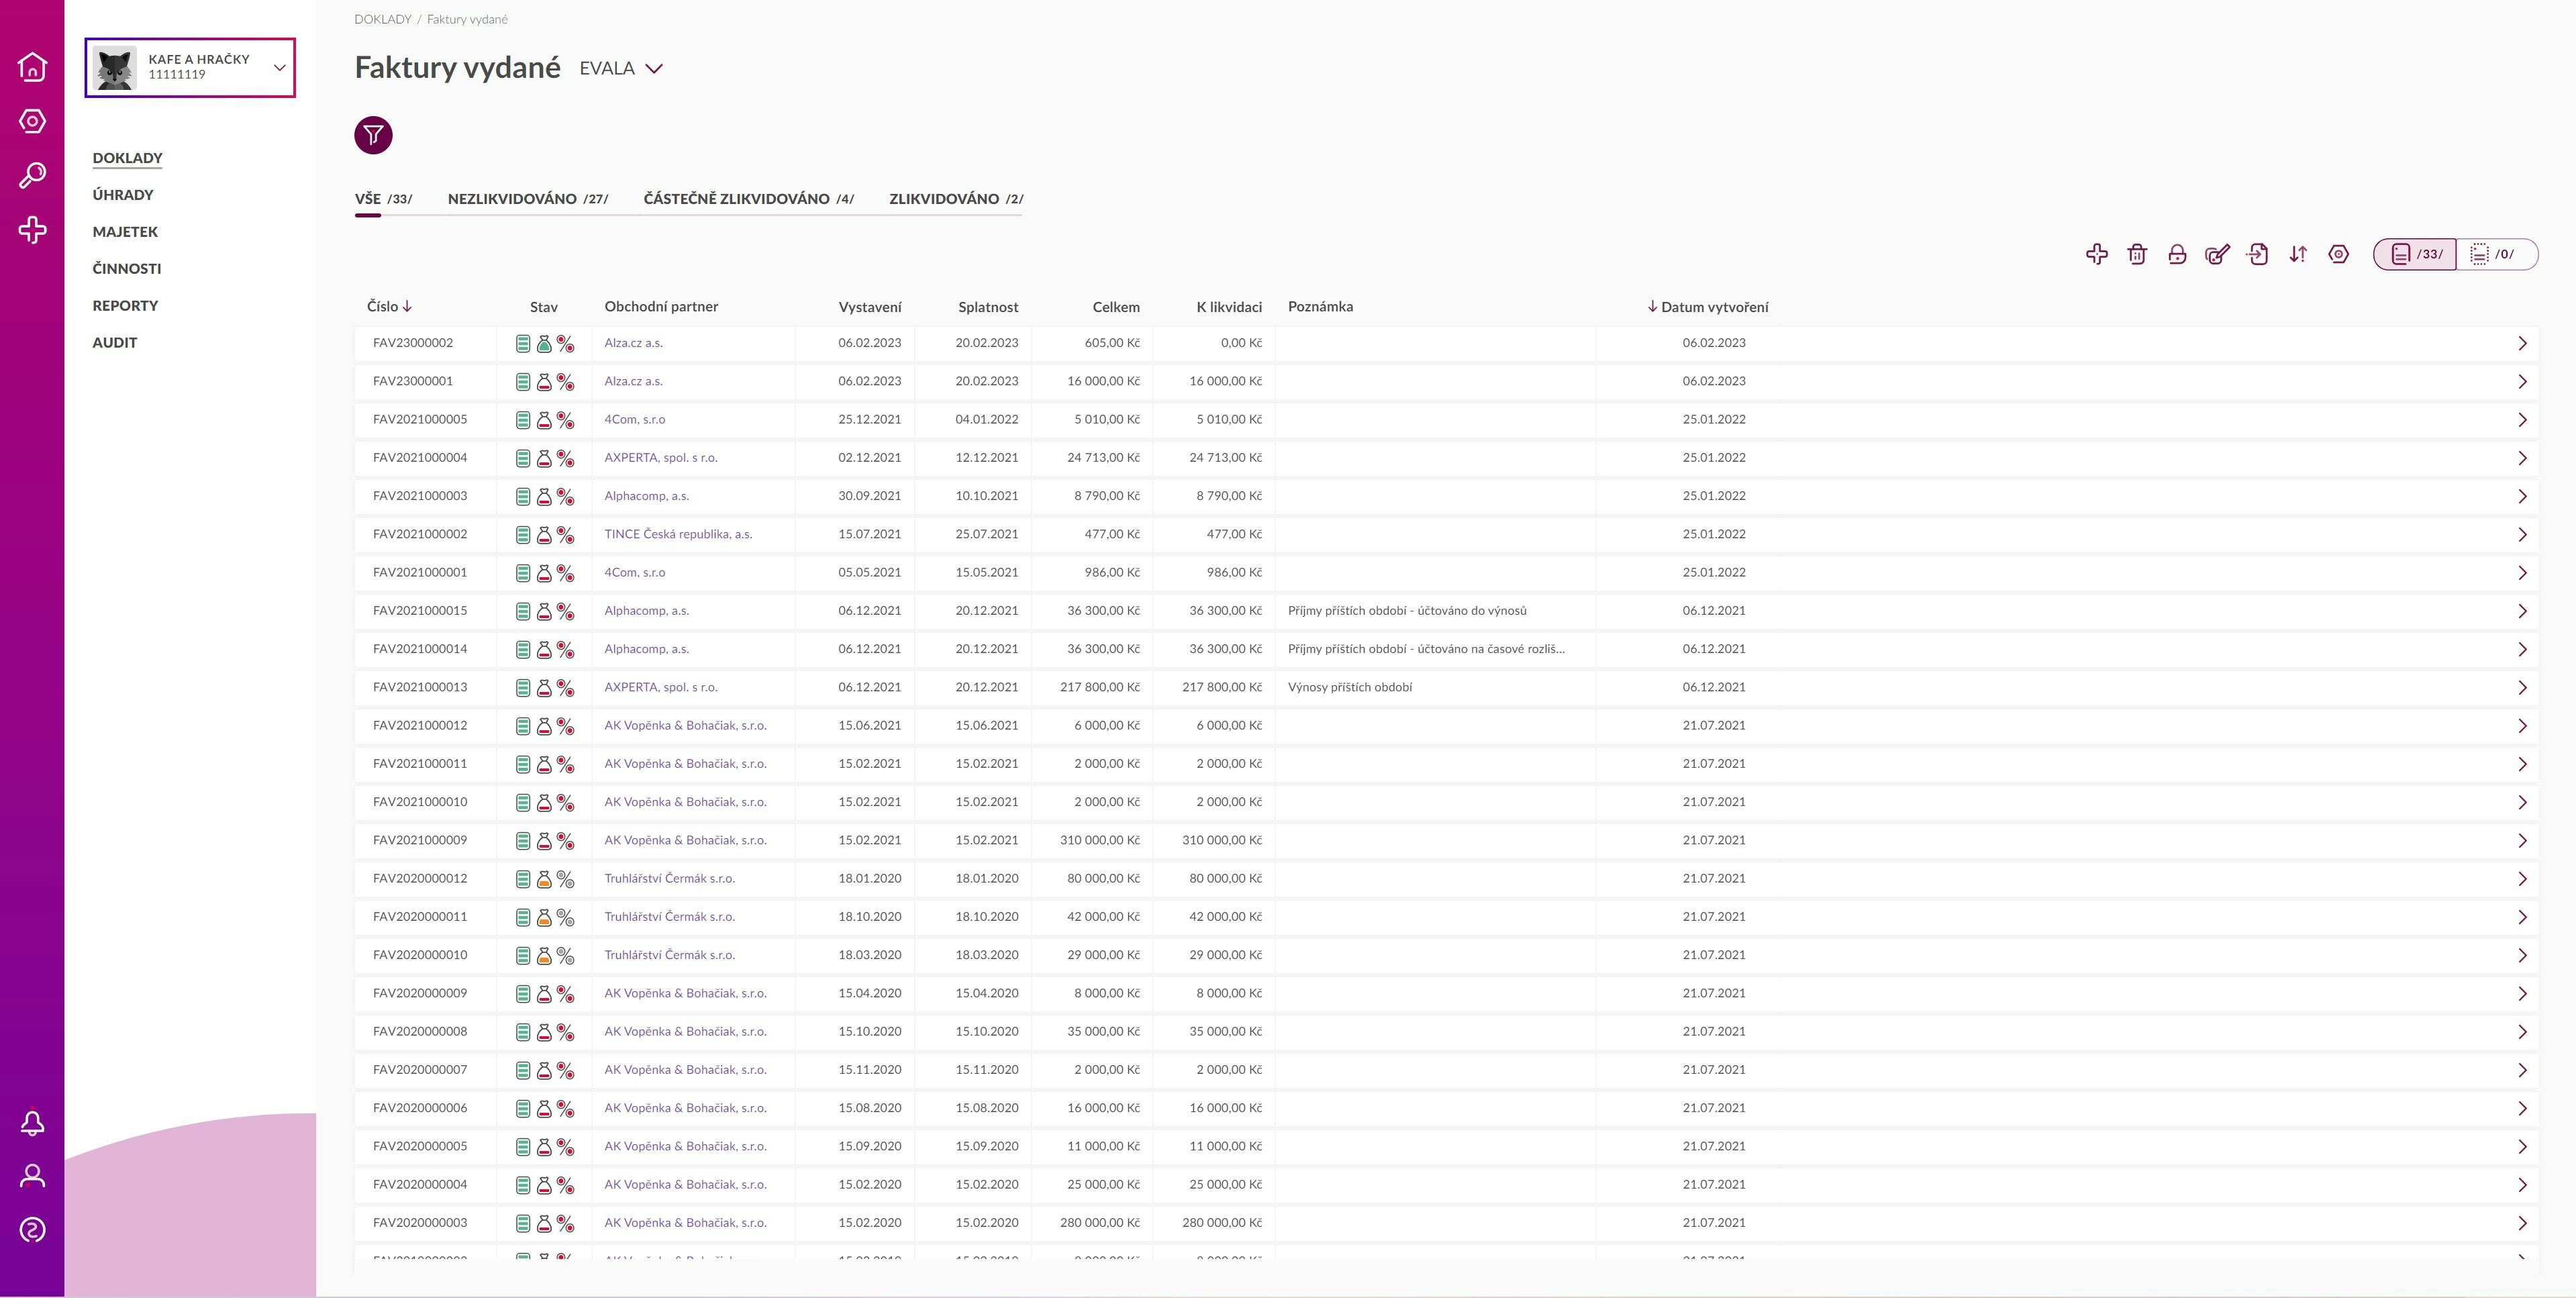Open row FAV23000002 via its right chevron
This screenshot has height=1298, width=2576.
tap(2522, 343)
